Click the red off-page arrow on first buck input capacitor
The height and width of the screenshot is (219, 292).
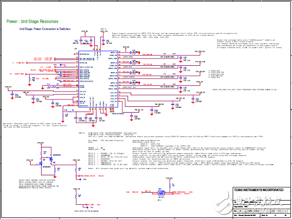click(139, 53)
